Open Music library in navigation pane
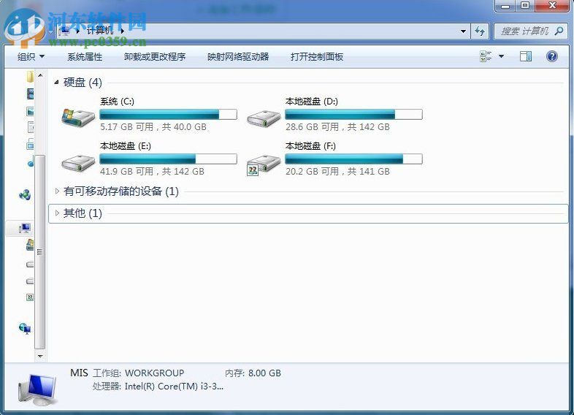 [x=31, y=161]
